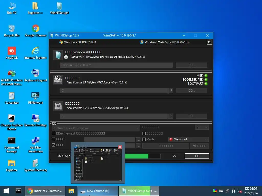262x196 pixels.
Task: Click the F format button for installation drive
Action: tap(171, 116)
